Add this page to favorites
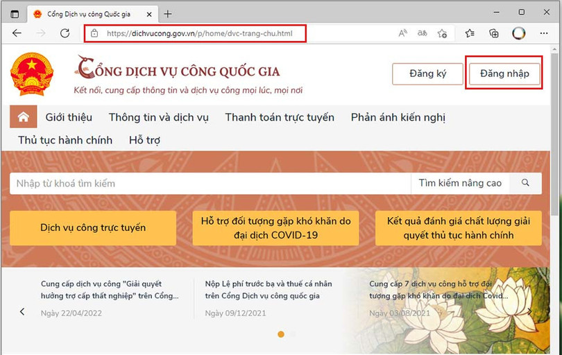562x355 pixels. pos(442,33)
